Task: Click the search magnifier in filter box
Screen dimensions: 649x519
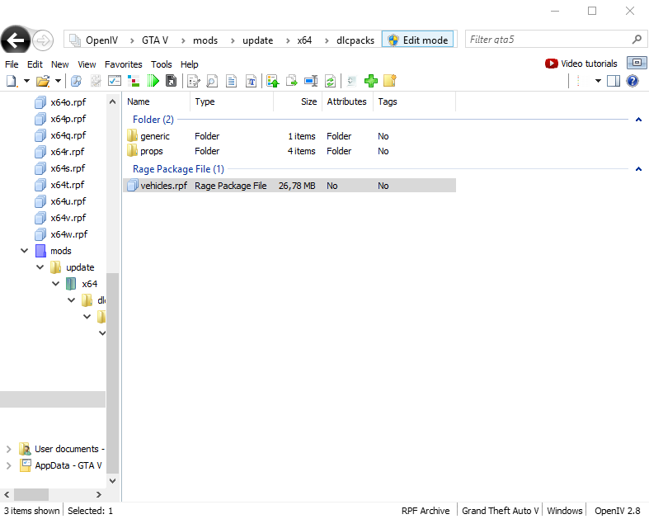Action: point(637,40)
